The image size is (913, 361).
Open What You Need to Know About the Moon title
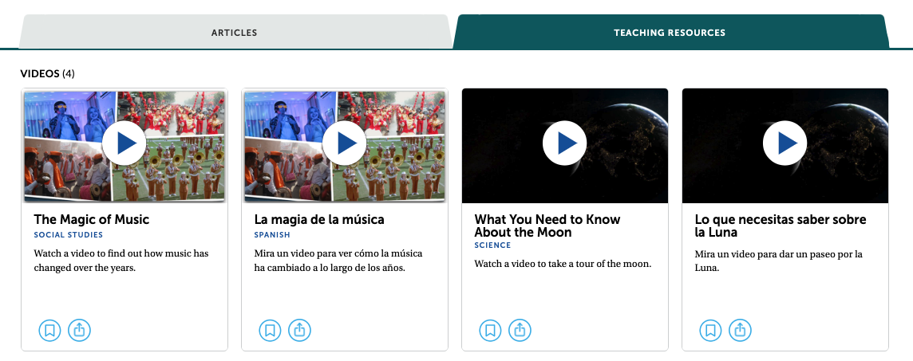547,226
